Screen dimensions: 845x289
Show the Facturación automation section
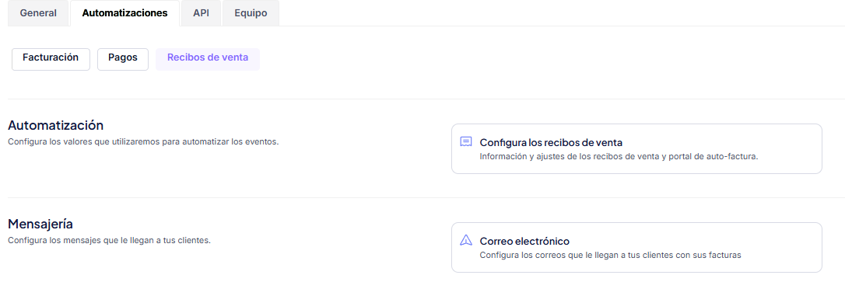click(51, 59)
